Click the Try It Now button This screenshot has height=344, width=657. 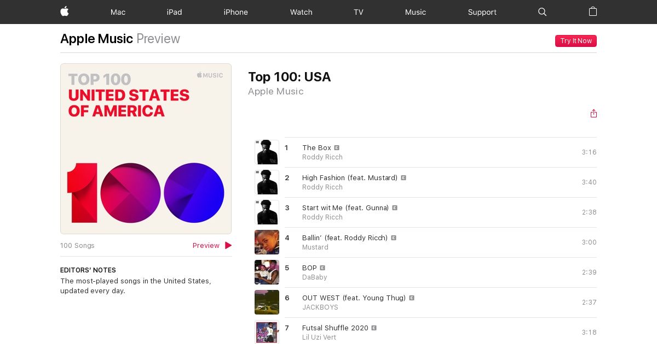click(x=576, y=41)
